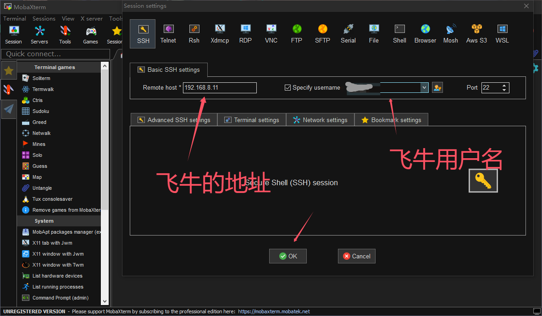
Task: Toggle the Specify username checkbox
Action: (x=288, y=87)
